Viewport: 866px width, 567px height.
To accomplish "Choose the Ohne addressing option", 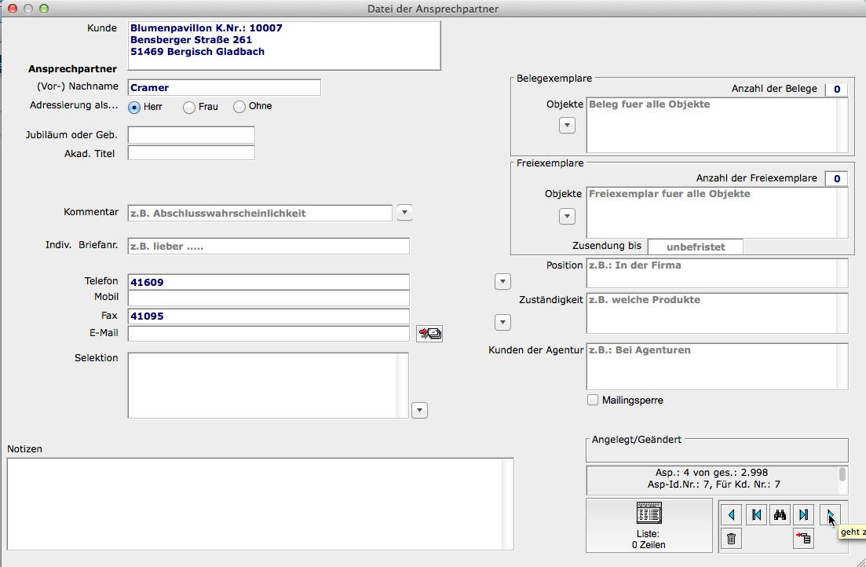I will pos(239,107).
